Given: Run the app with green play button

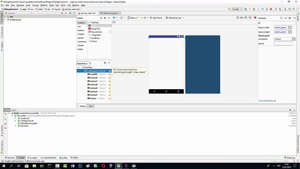Looking at the screenshot, I should pyautogui.click(x=246, y=9).
